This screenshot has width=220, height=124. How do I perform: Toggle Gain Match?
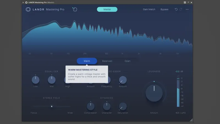[x=149, y=9]
